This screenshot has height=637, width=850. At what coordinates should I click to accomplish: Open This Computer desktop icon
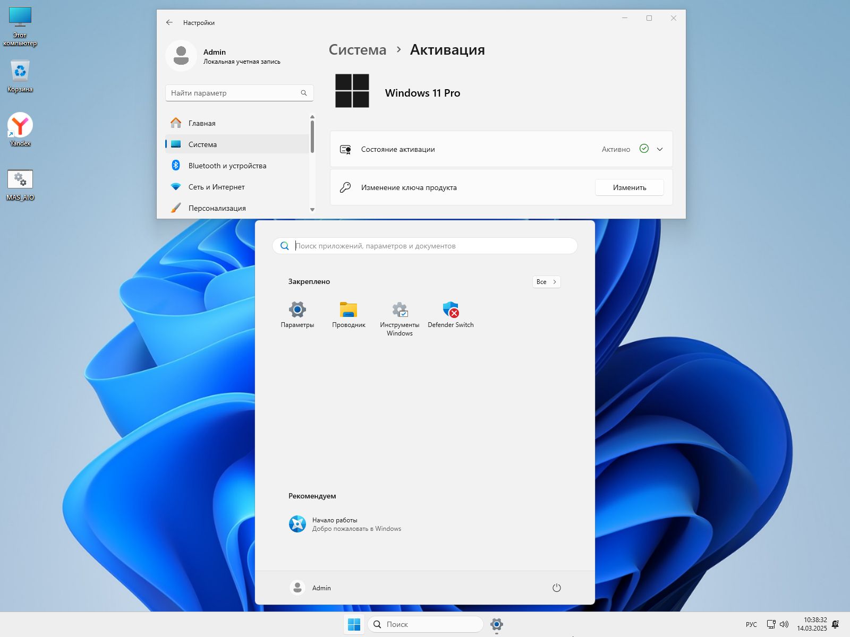point(20,27)
